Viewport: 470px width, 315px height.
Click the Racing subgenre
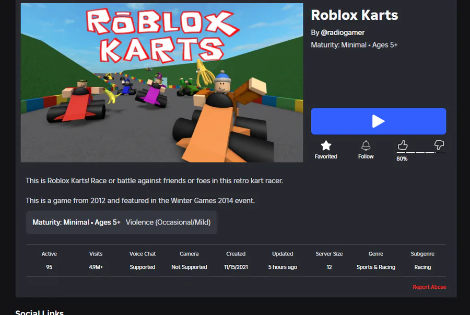point(422,267)
